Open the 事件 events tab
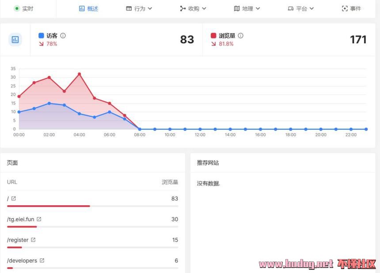Image resolution: width=380 pixels, height=273 pixels. [x=351, y=9]
